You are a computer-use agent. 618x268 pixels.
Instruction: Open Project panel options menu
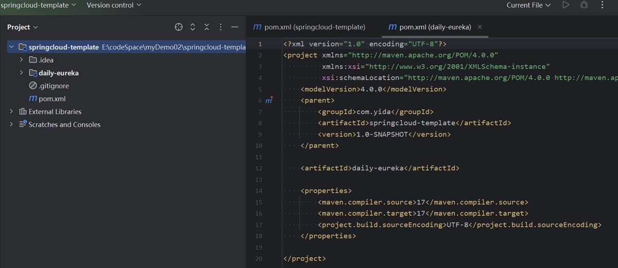[220, 27]
